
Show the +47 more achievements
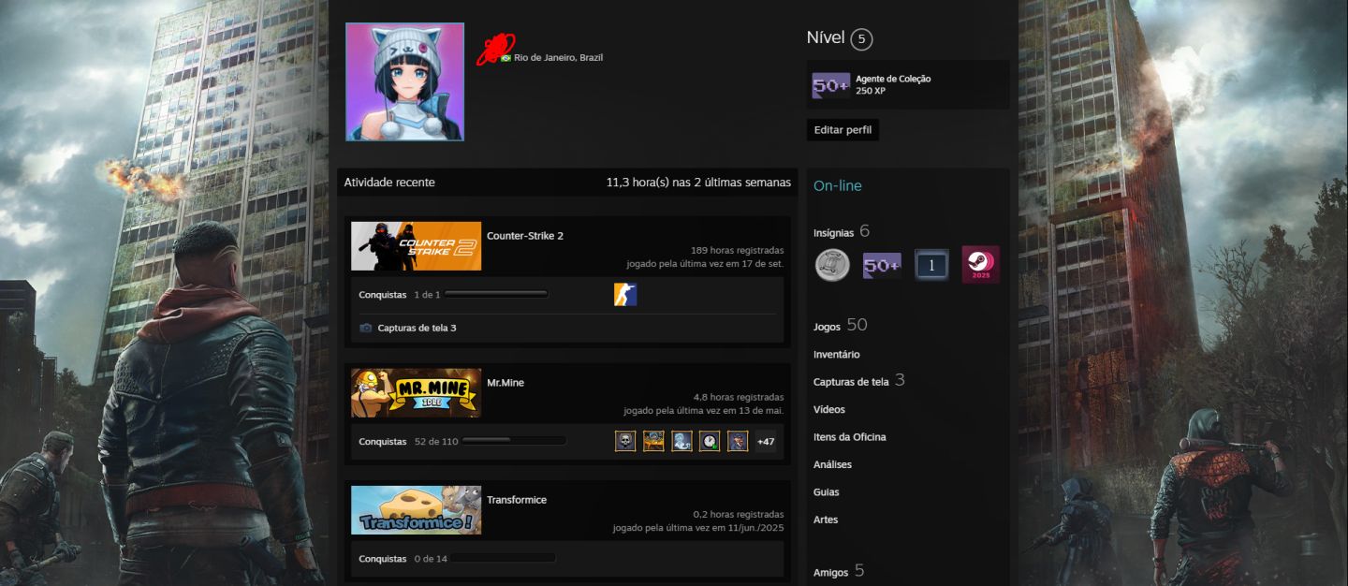766,441
